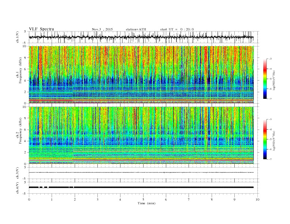Click time axis tick label '8'

point(212,199)
